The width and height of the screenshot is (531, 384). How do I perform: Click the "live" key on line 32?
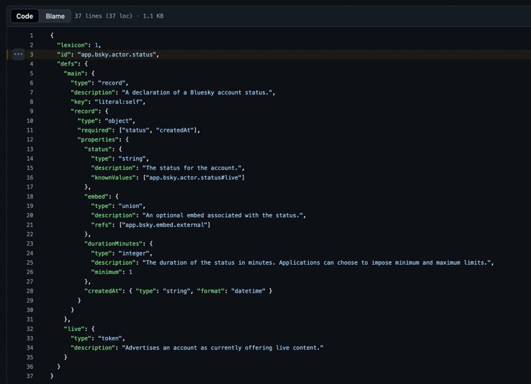(74, 329)
